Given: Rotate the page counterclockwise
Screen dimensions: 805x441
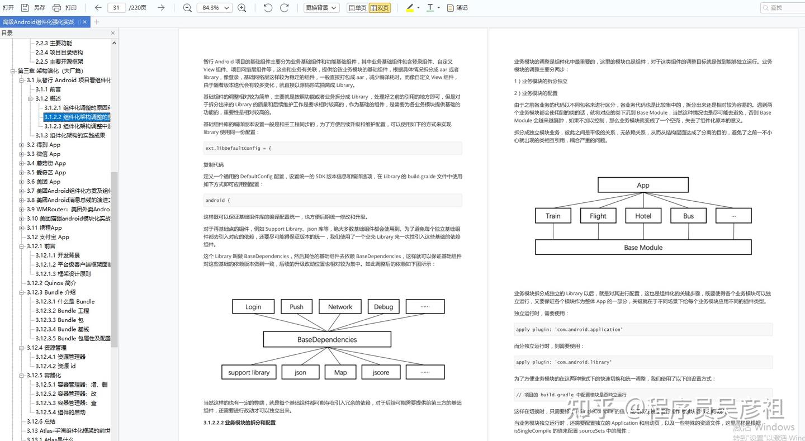Looking at the screenshot, I should (x=267, y=8).
